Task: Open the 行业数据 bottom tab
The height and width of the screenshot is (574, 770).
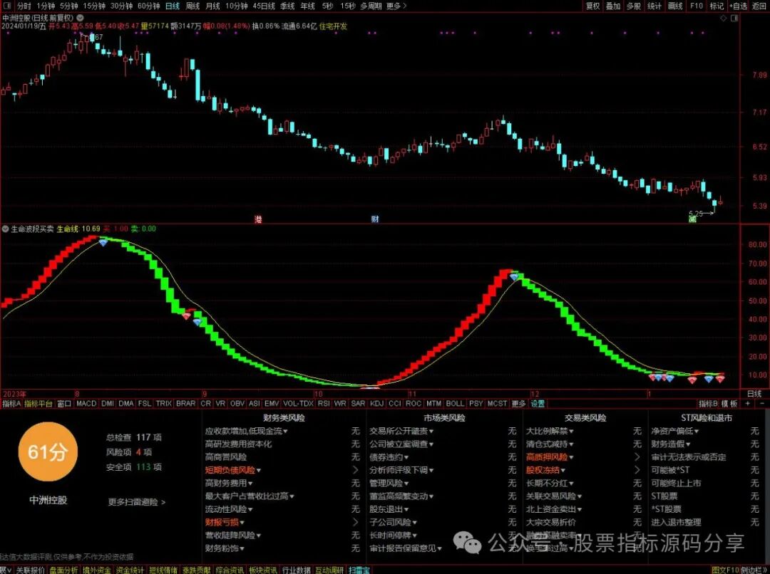Action: tap(296, 570)
